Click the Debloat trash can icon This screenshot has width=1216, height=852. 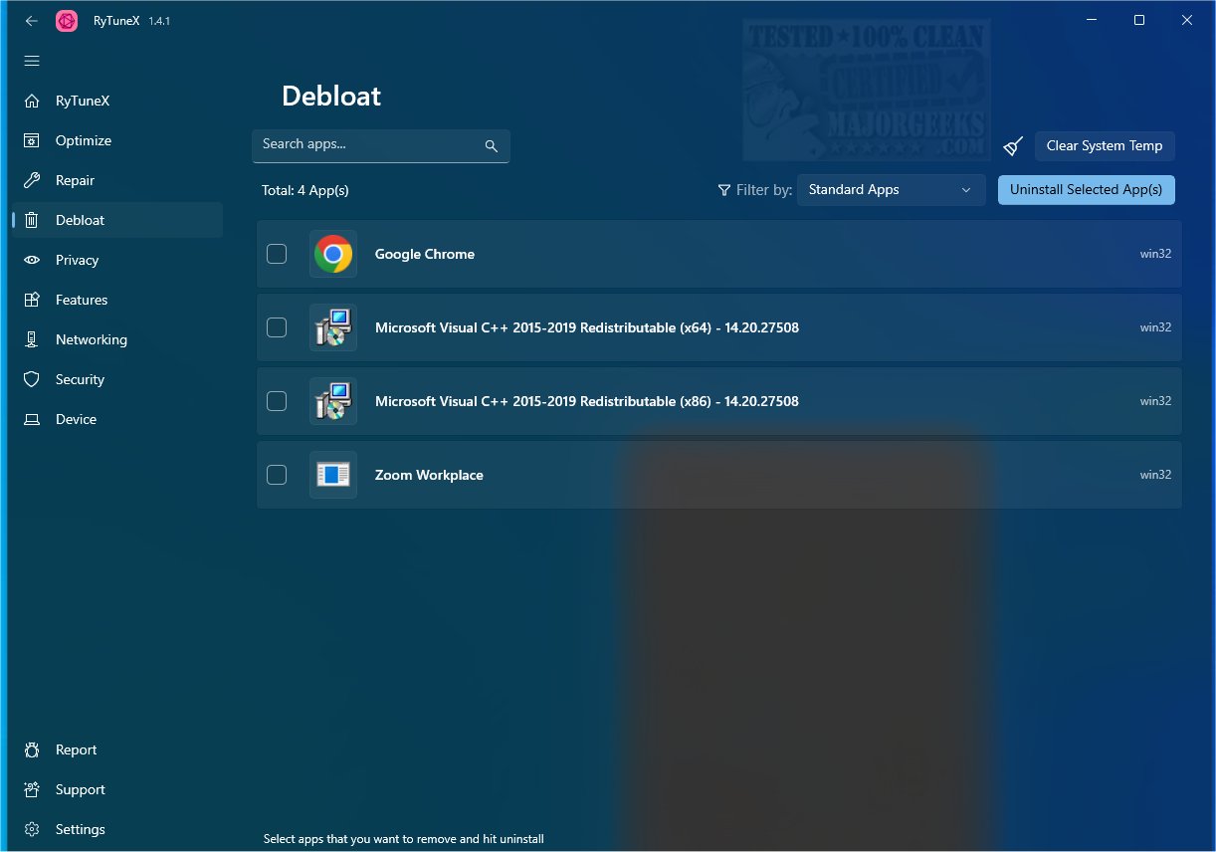pos(32,221)
